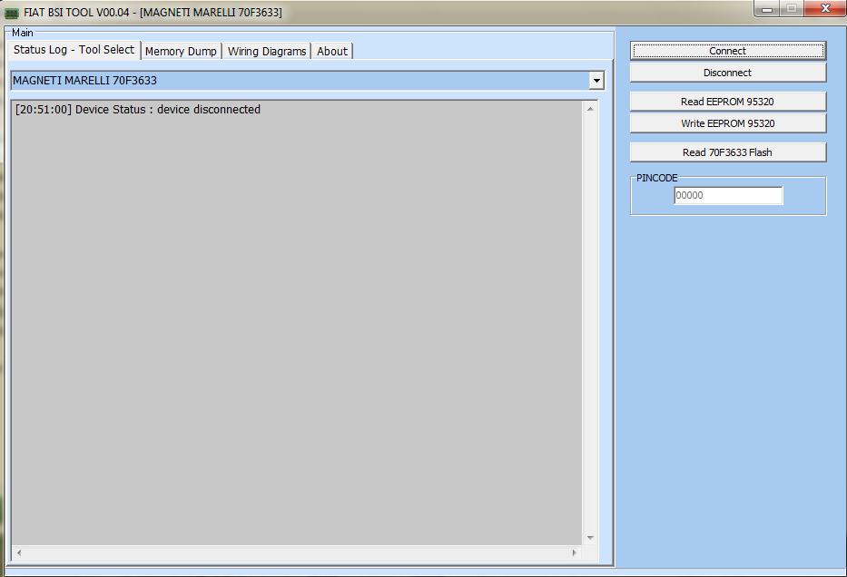Click Read EEPROM 95320 button
Image resolution: width=847 pixels, height=577 pixels.
(x=727, y=102)
